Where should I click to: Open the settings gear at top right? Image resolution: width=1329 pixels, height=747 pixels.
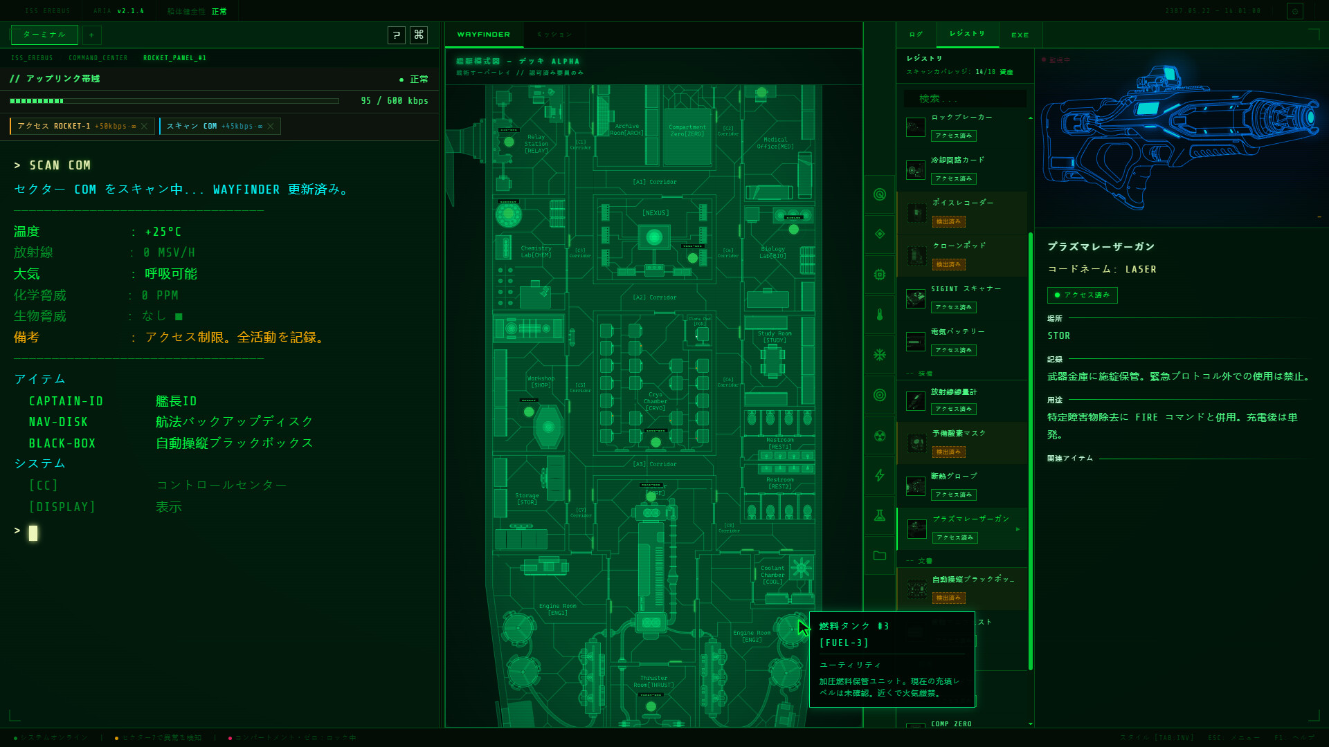pos(1295,11)
